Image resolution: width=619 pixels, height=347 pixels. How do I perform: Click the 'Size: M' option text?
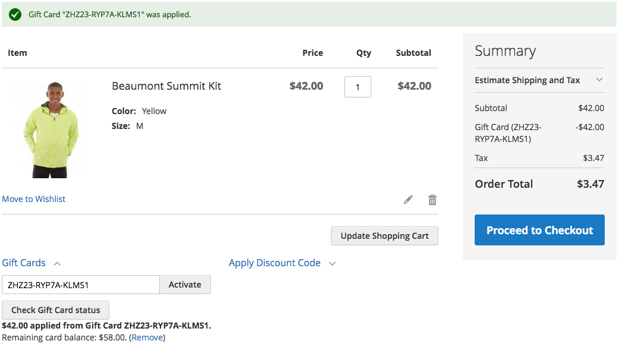(128, 126)
